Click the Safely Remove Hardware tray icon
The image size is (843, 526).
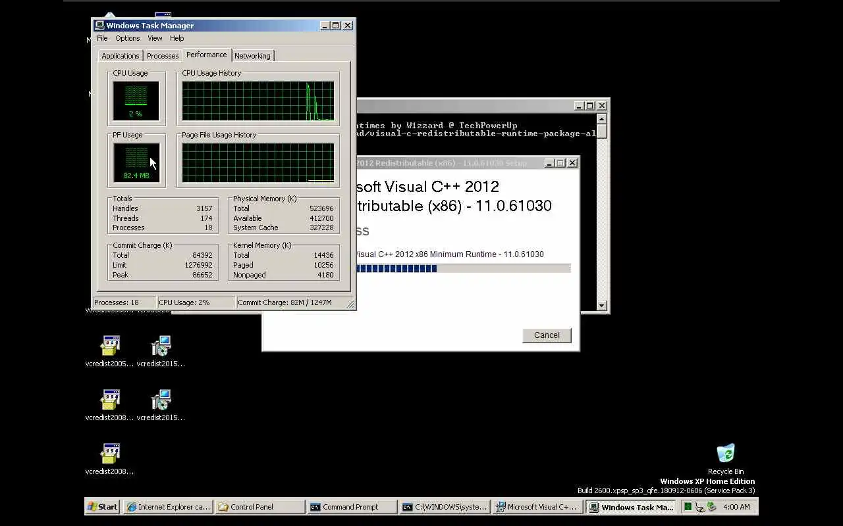coord(711,507)
